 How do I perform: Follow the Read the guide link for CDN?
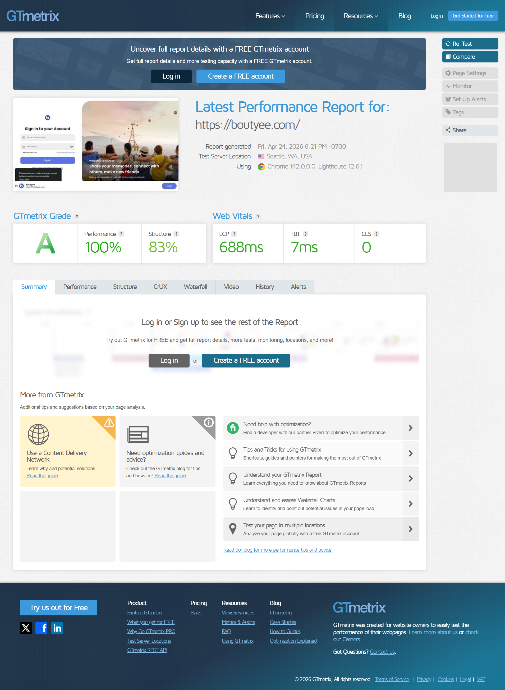coord(42,476)
